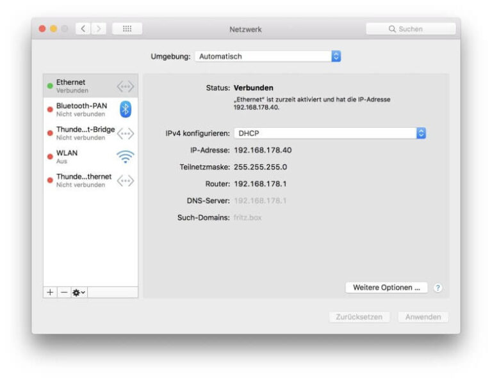Click the Such-Domains value fritz.box

(247, 217)
